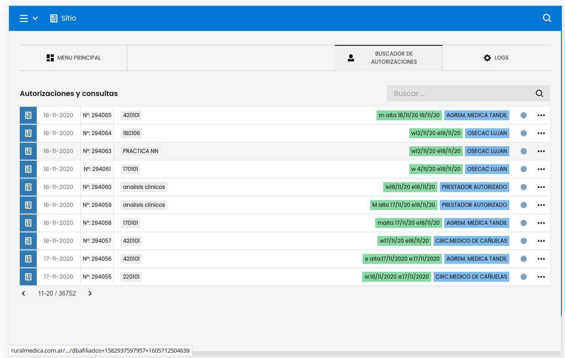Viewport: 565px width, 358px height.
Task: Open the document icon for Nº 294057
Action: click(x=28, y=241)
